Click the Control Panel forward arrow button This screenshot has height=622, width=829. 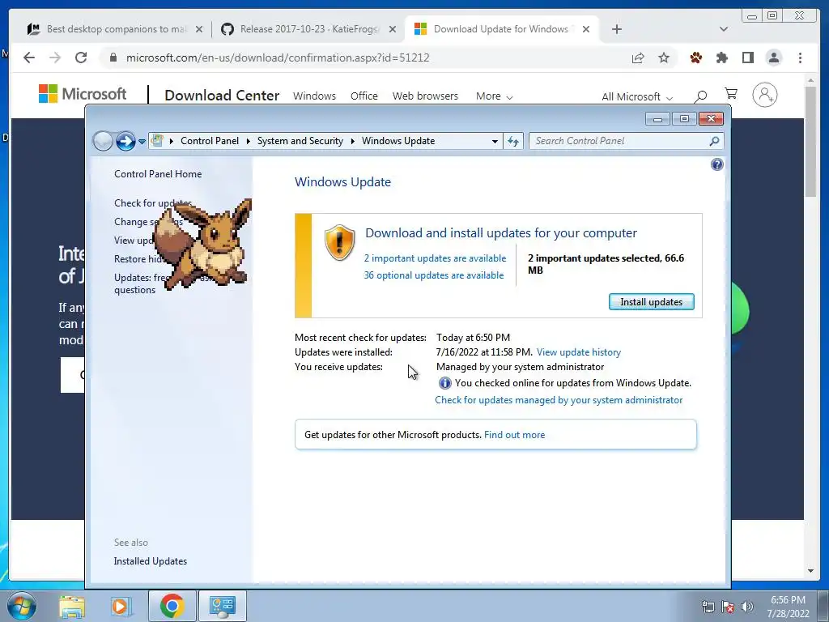pos(125,141)
